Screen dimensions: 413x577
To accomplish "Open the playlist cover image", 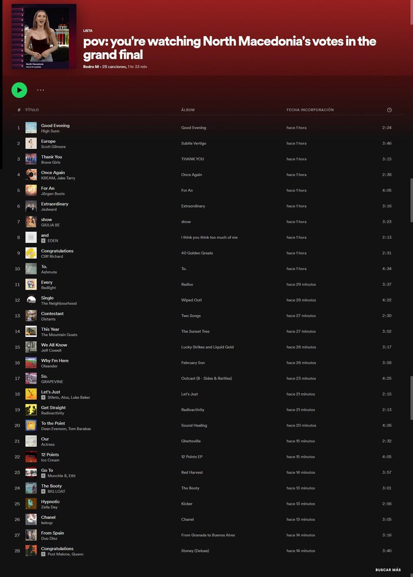I will (x=44, y=36).
